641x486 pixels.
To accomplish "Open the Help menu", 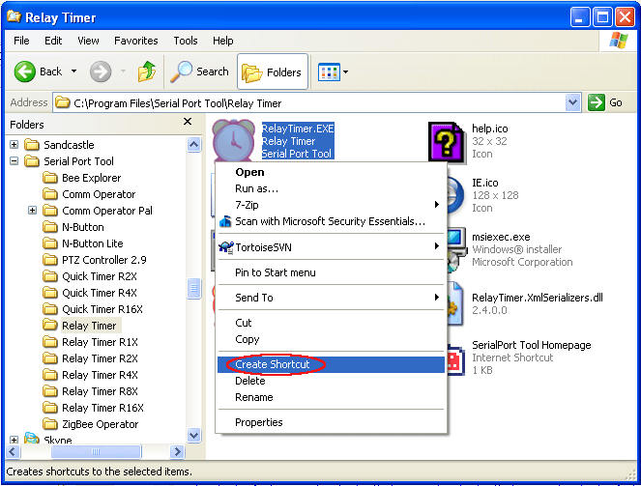I will pos(222,41).
